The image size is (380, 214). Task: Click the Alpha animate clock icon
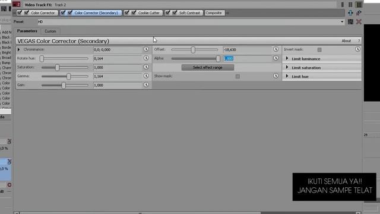[x=275, y=58]
